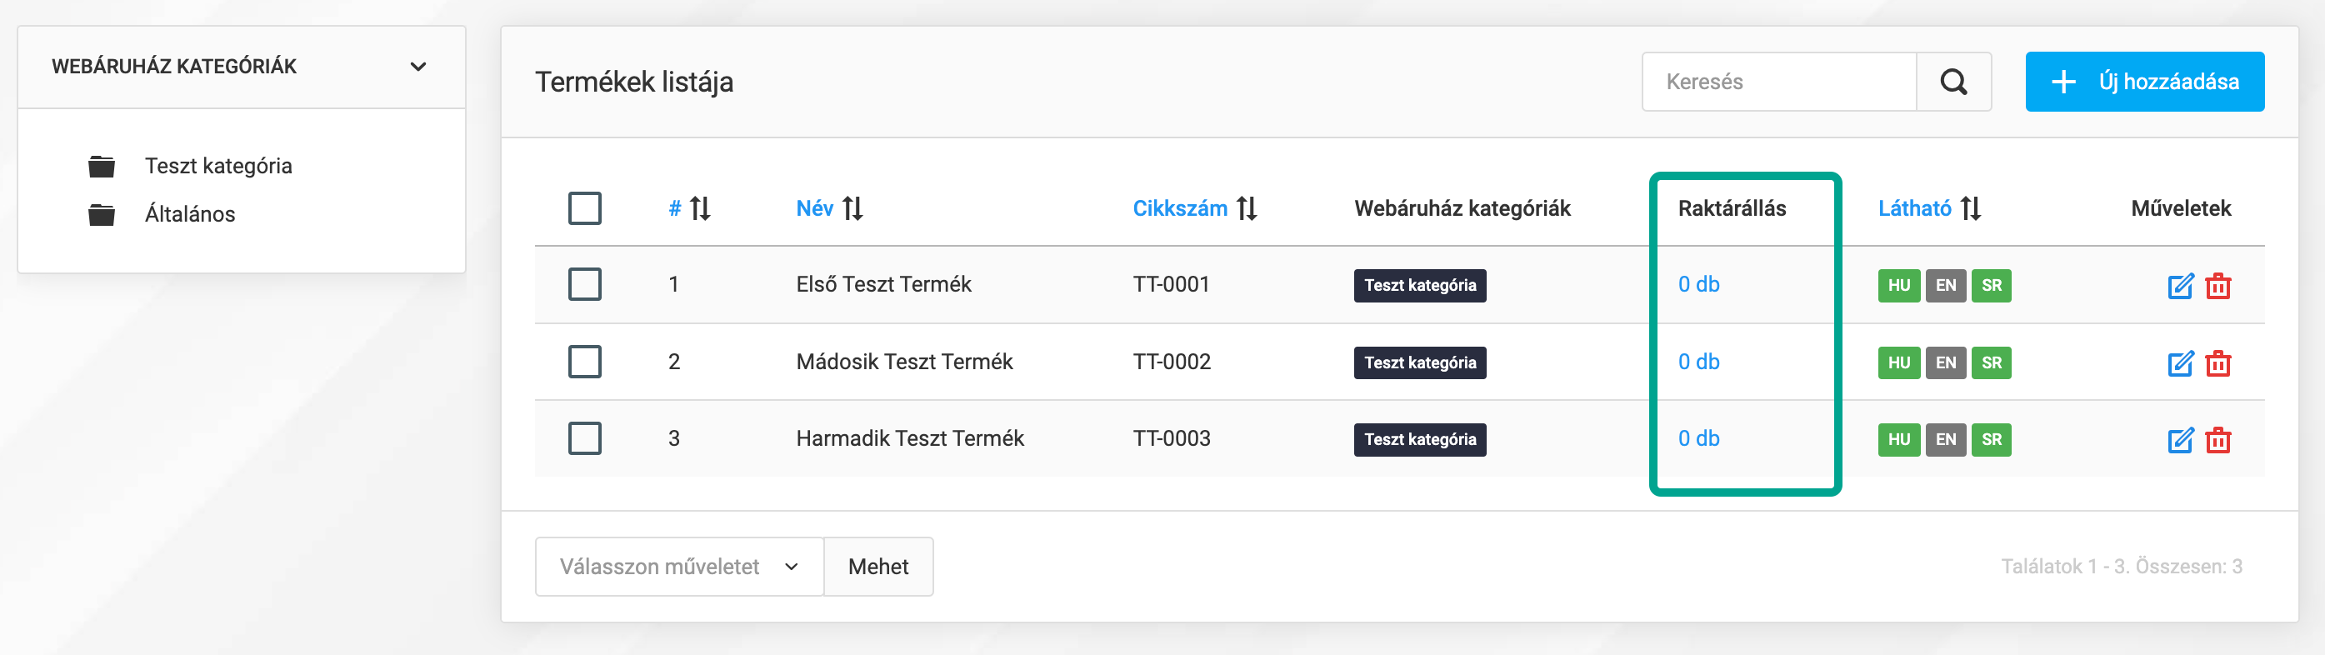Toggle SR visibility for Első Teszt Termék
The image size is (2325, 655).
pyautogui.click(x=1991, y=286)
